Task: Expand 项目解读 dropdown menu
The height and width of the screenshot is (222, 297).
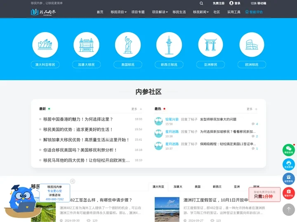Action: click(x=160, y=12)
